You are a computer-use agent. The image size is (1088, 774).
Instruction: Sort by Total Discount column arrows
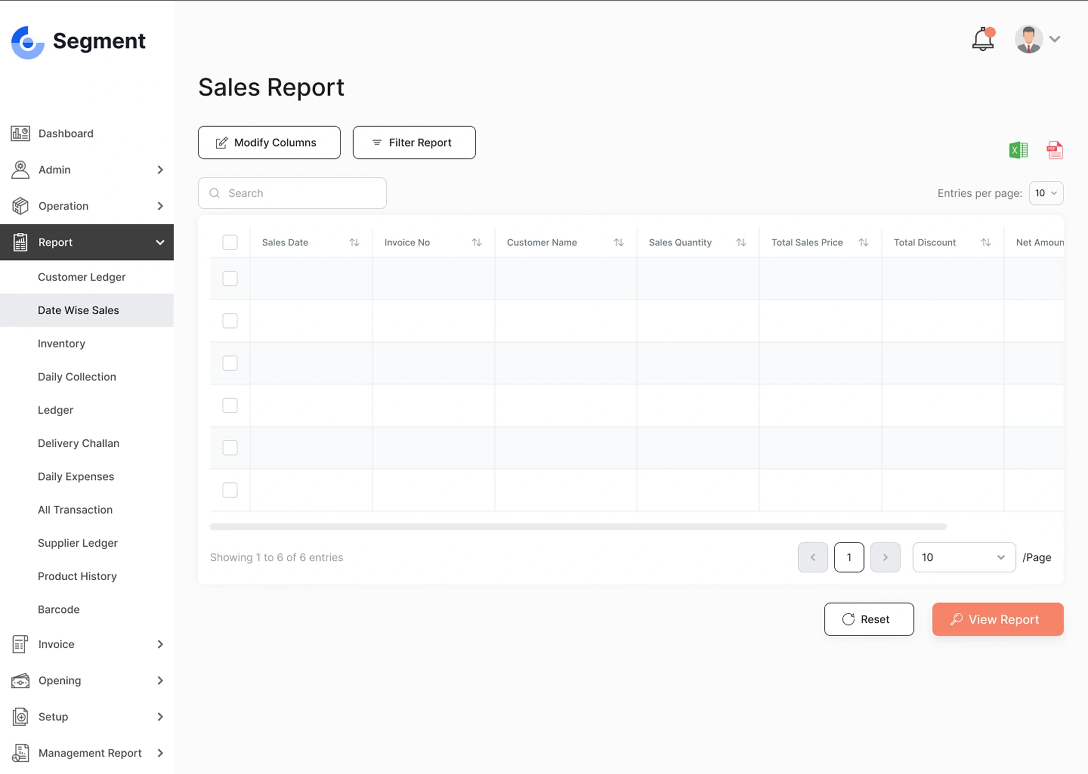pyautogui.click(x=986, y=242)
